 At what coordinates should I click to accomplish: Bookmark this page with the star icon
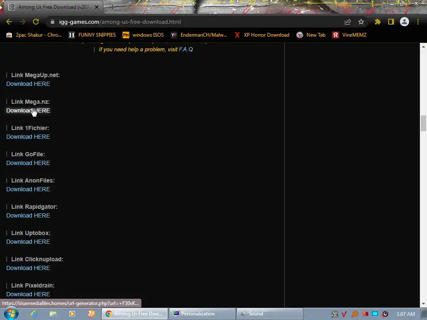(x=361, y=22)
